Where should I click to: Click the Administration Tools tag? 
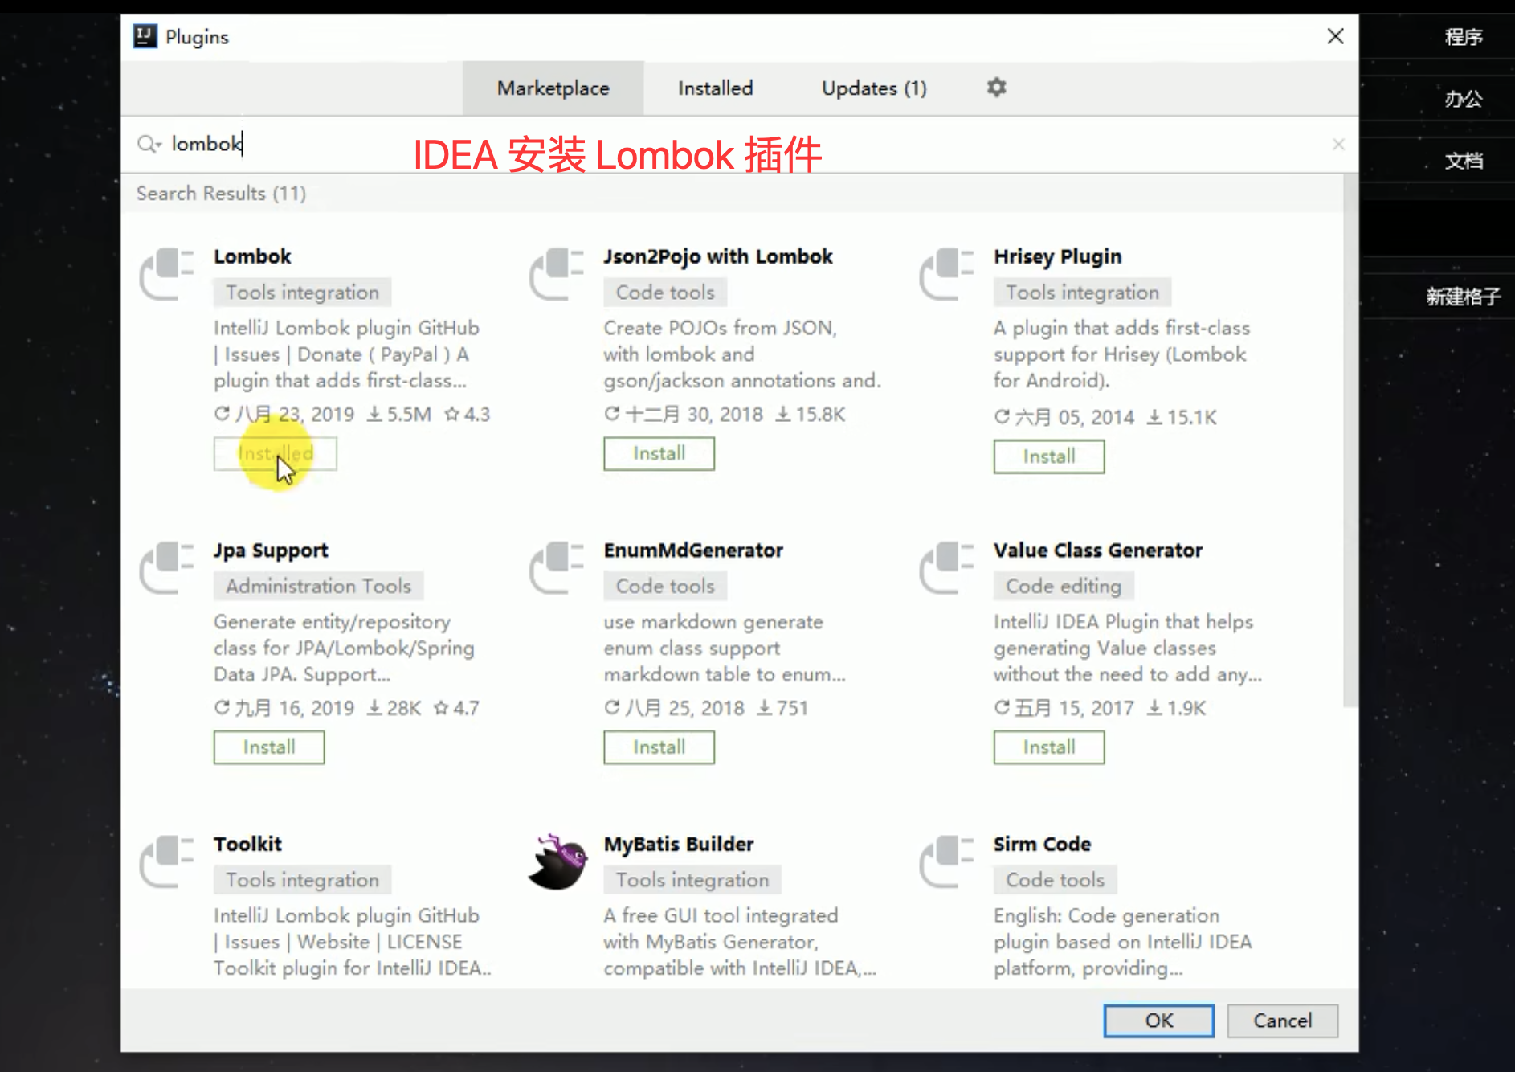tap(318, 586)
